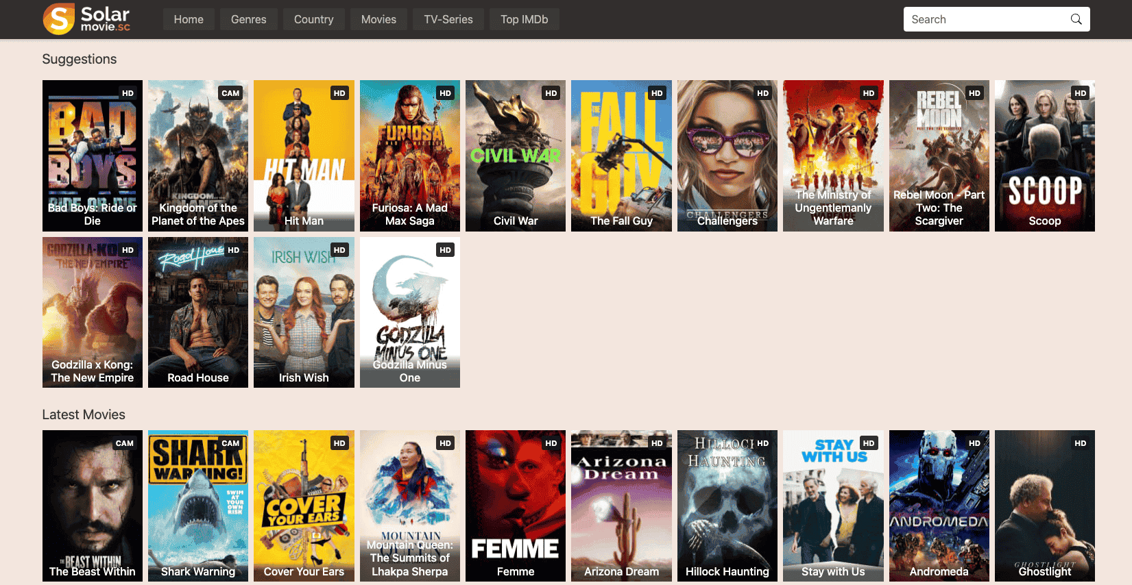This screenshot has height=585, width=1132.
Task: Go to the Home page
Action: pos(189,19)
